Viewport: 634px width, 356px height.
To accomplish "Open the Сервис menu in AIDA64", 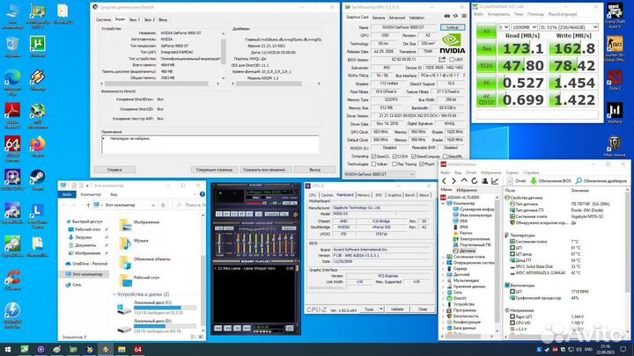I will click(x=512, y=172).
